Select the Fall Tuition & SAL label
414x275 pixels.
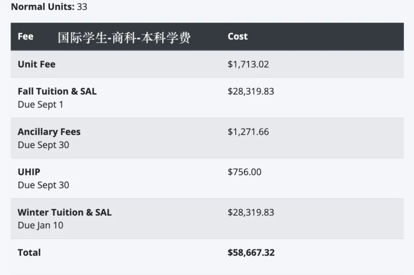pos(57,91)
